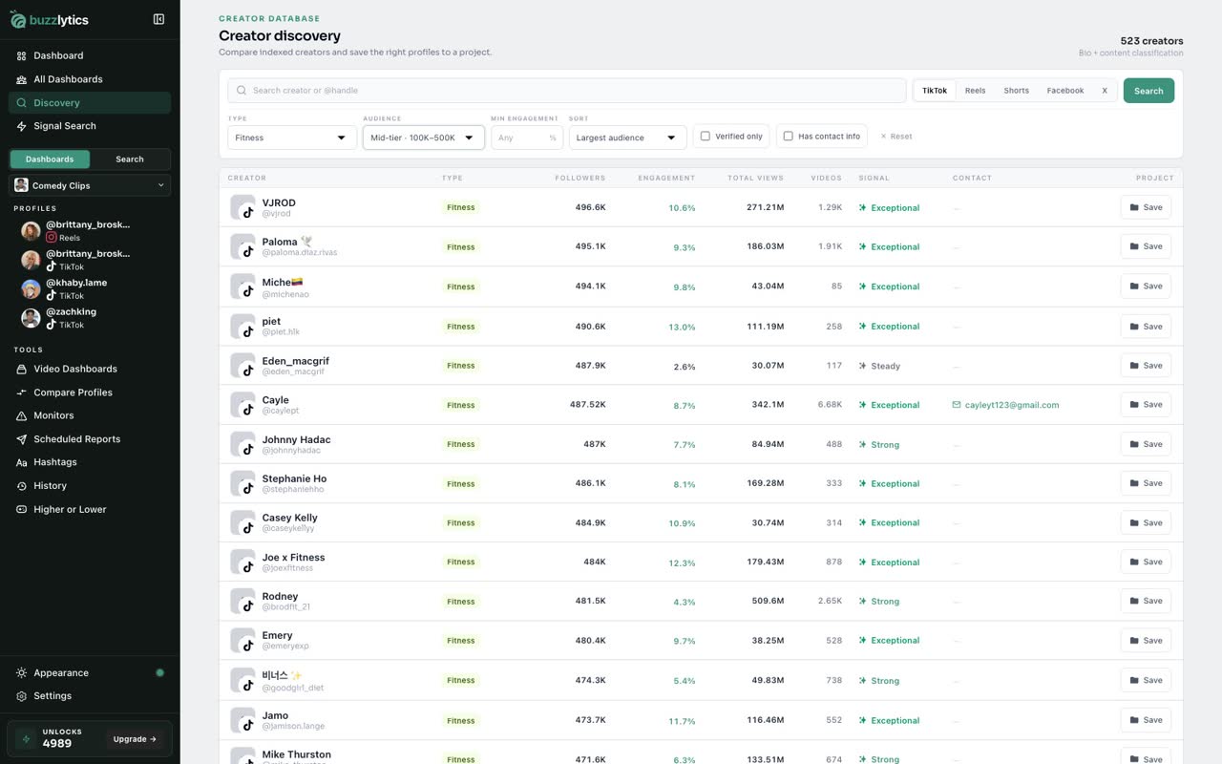Switch to the Shorts platform tab
Screen dimensions: 1222x764
click(1016, 91)
